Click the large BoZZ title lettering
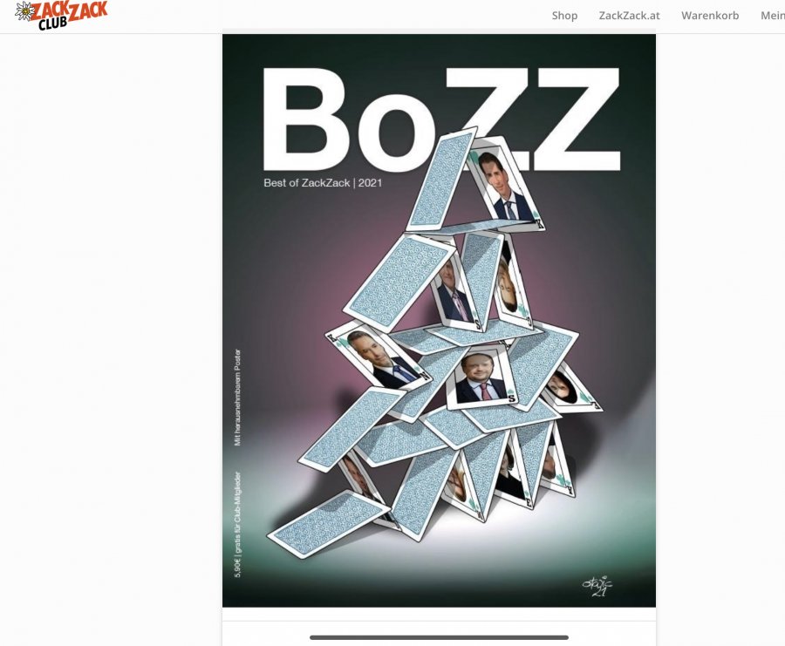This screenshot has width=785, height=646. pyautogui.click(x=441, y=119)
